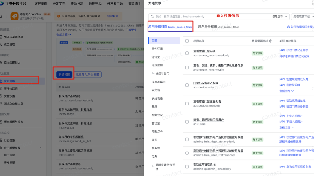
Task: Select the 组织架构 category
Action: [x=157, y=65]
